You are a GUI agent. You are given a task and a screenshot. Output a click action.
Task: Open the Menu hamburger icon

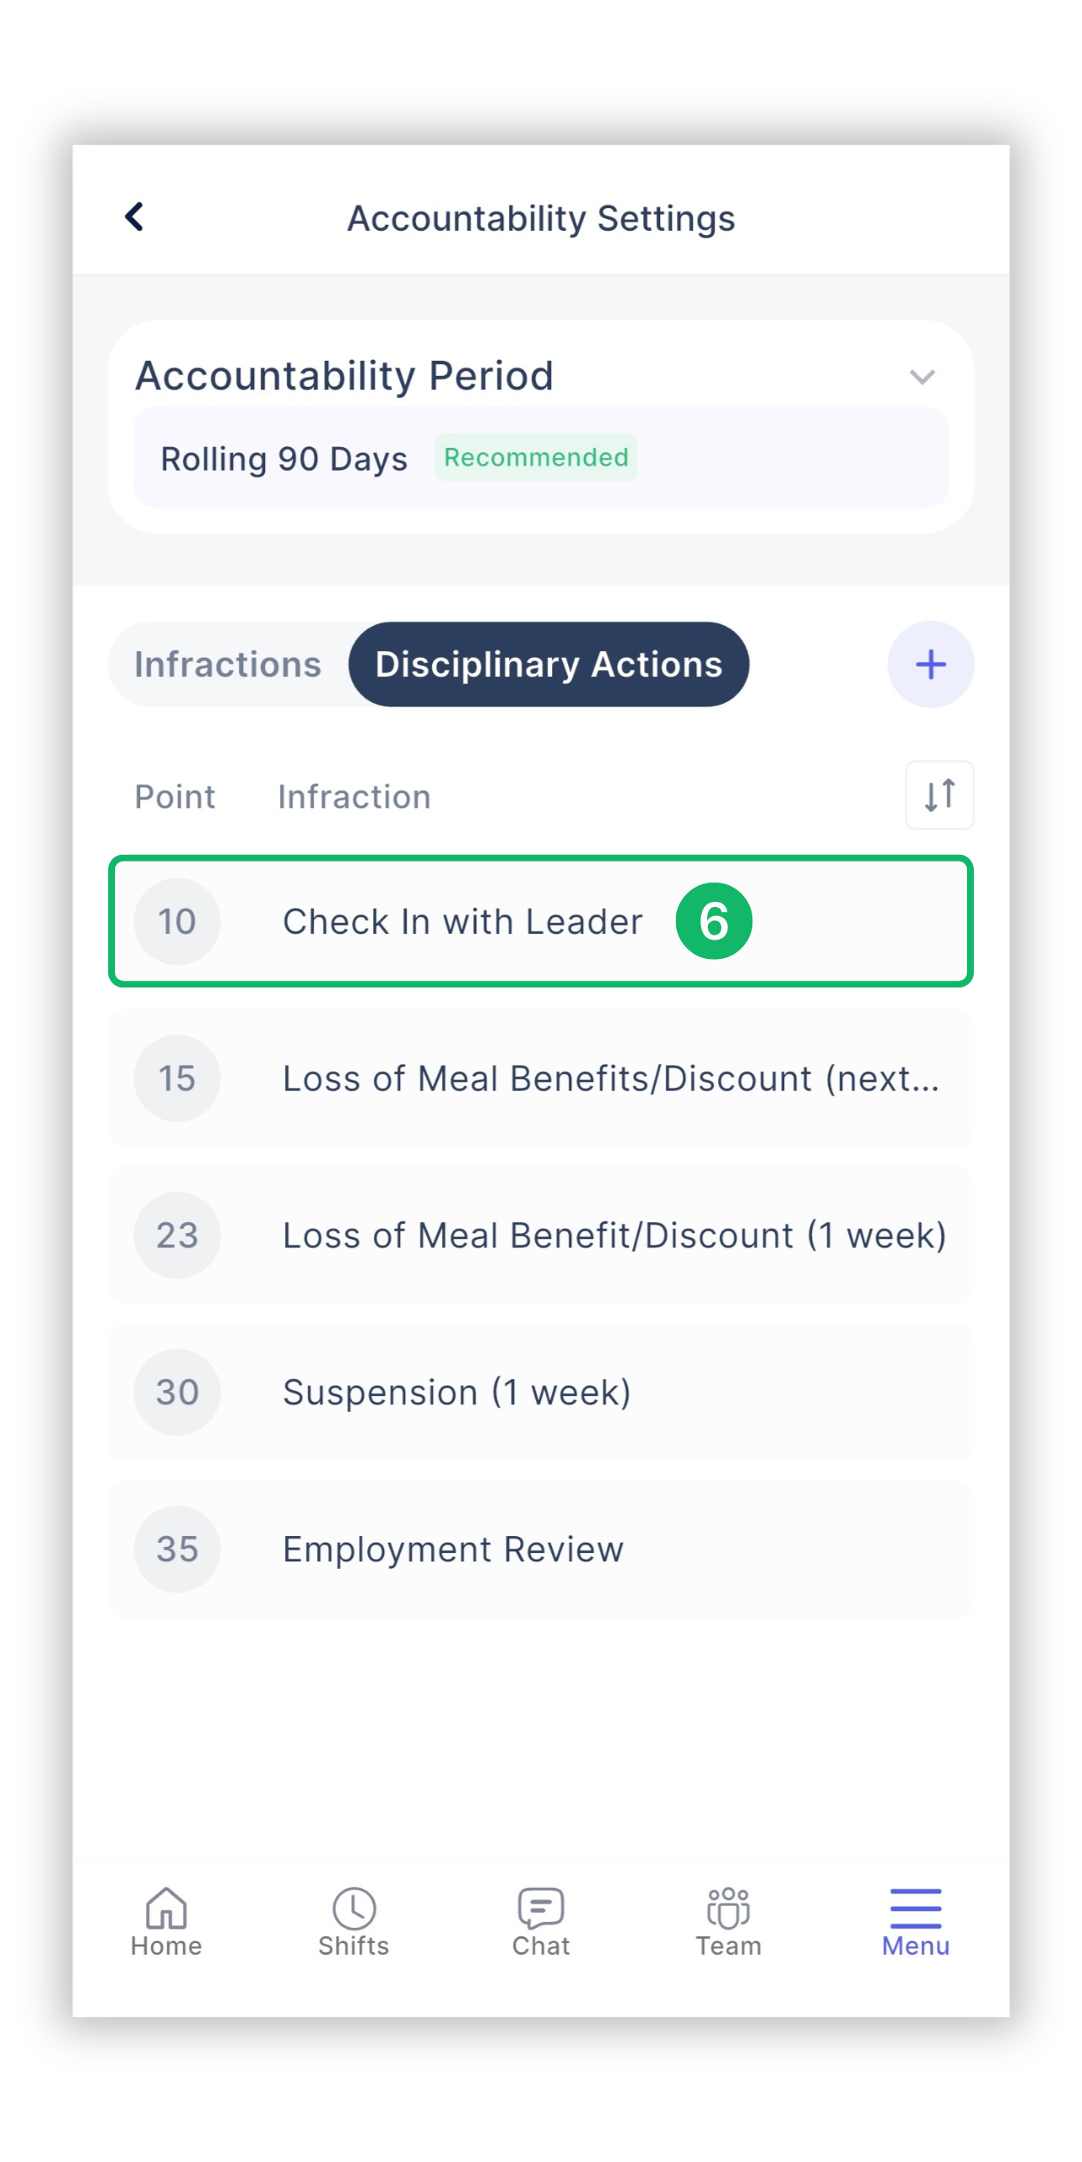915,1908
